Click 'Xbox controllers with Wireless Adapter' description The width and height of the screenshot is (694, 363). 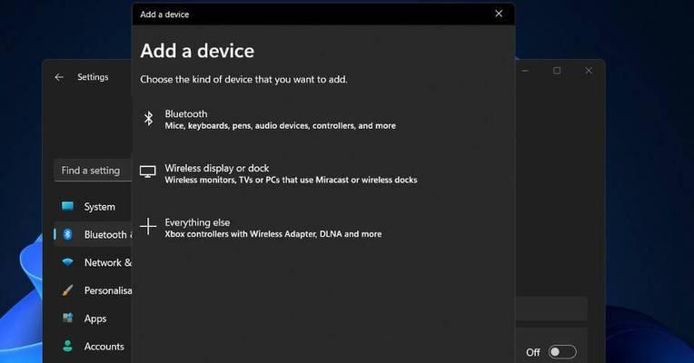click(273, 234)
